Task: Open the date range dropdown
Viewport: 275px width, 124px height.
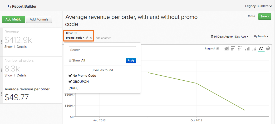Action: 229,37
